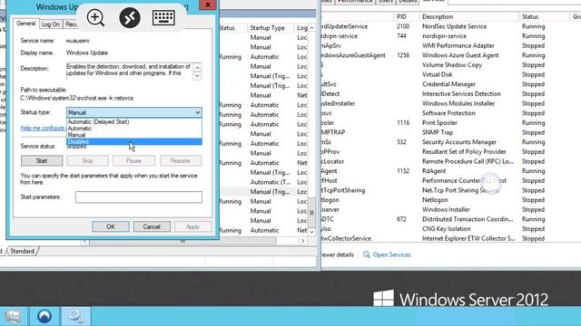Choose the Manual startup option in list

click(x=134, y=135)
